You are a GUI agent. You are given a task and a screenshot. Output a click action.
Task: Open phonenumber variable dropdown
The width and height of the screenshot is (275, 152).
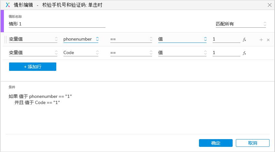tap(81, 39)
